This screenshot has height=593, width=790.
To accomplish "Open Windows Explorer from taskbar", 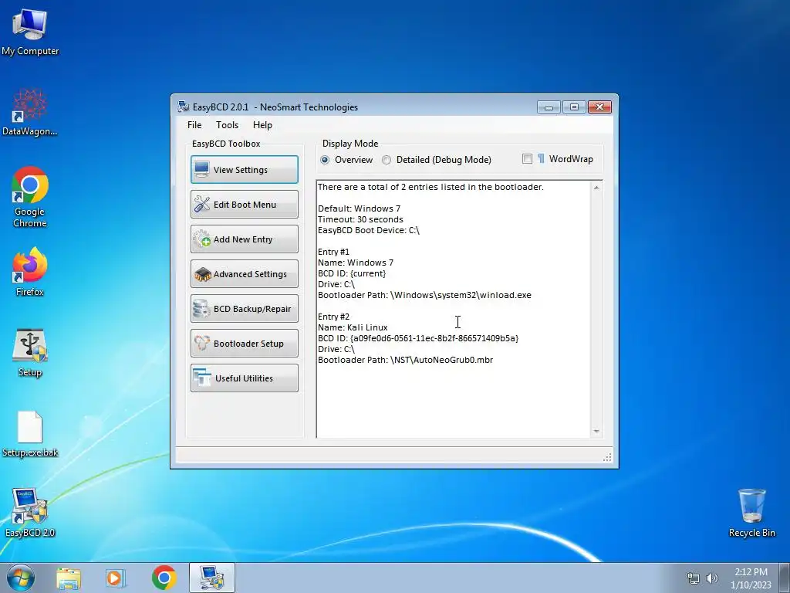I will click(x=69, y=578).
